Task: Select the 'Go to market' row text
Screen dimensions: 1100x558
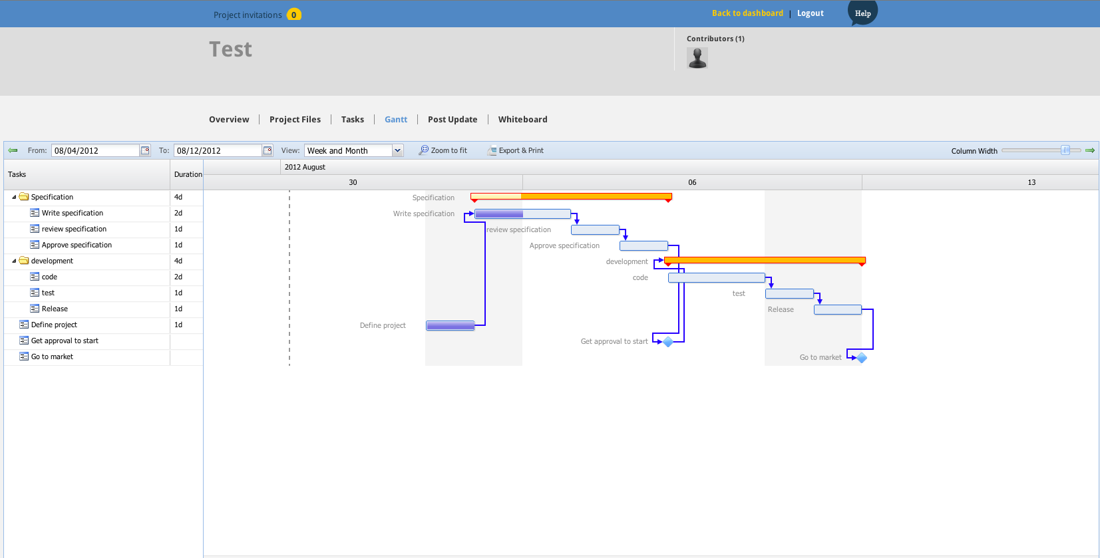Action: click(x=52, y=356)
